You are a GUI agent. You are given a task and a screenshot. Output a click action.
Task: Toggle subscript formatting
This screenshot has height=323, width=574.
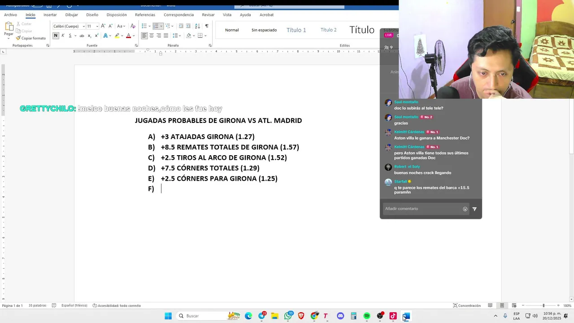(89, 35)
